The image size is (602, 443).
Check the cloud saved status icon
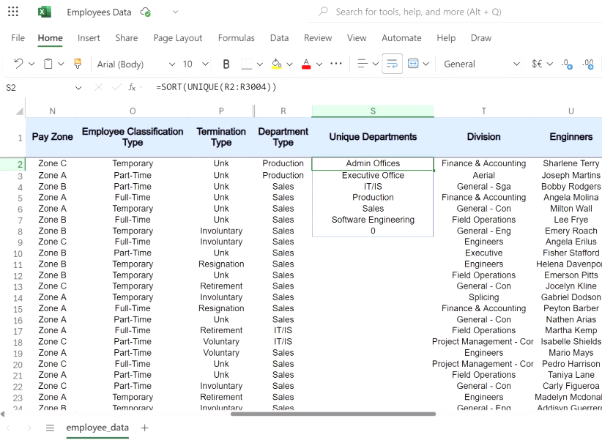pos(146,12)
